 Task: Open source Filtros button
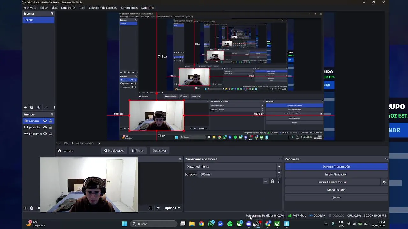(138, 151)
